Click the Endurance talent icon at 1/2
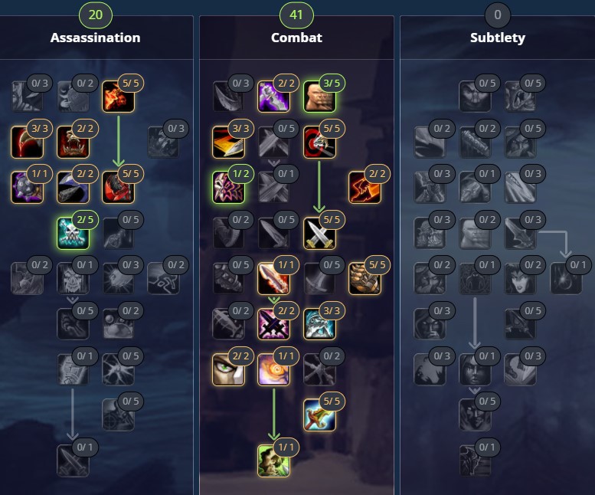595x495 pixels. (x=228, y=188)
